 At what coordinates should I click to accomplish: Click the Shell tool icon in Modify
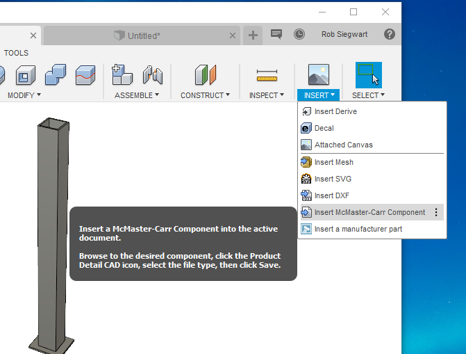(26, 75)
